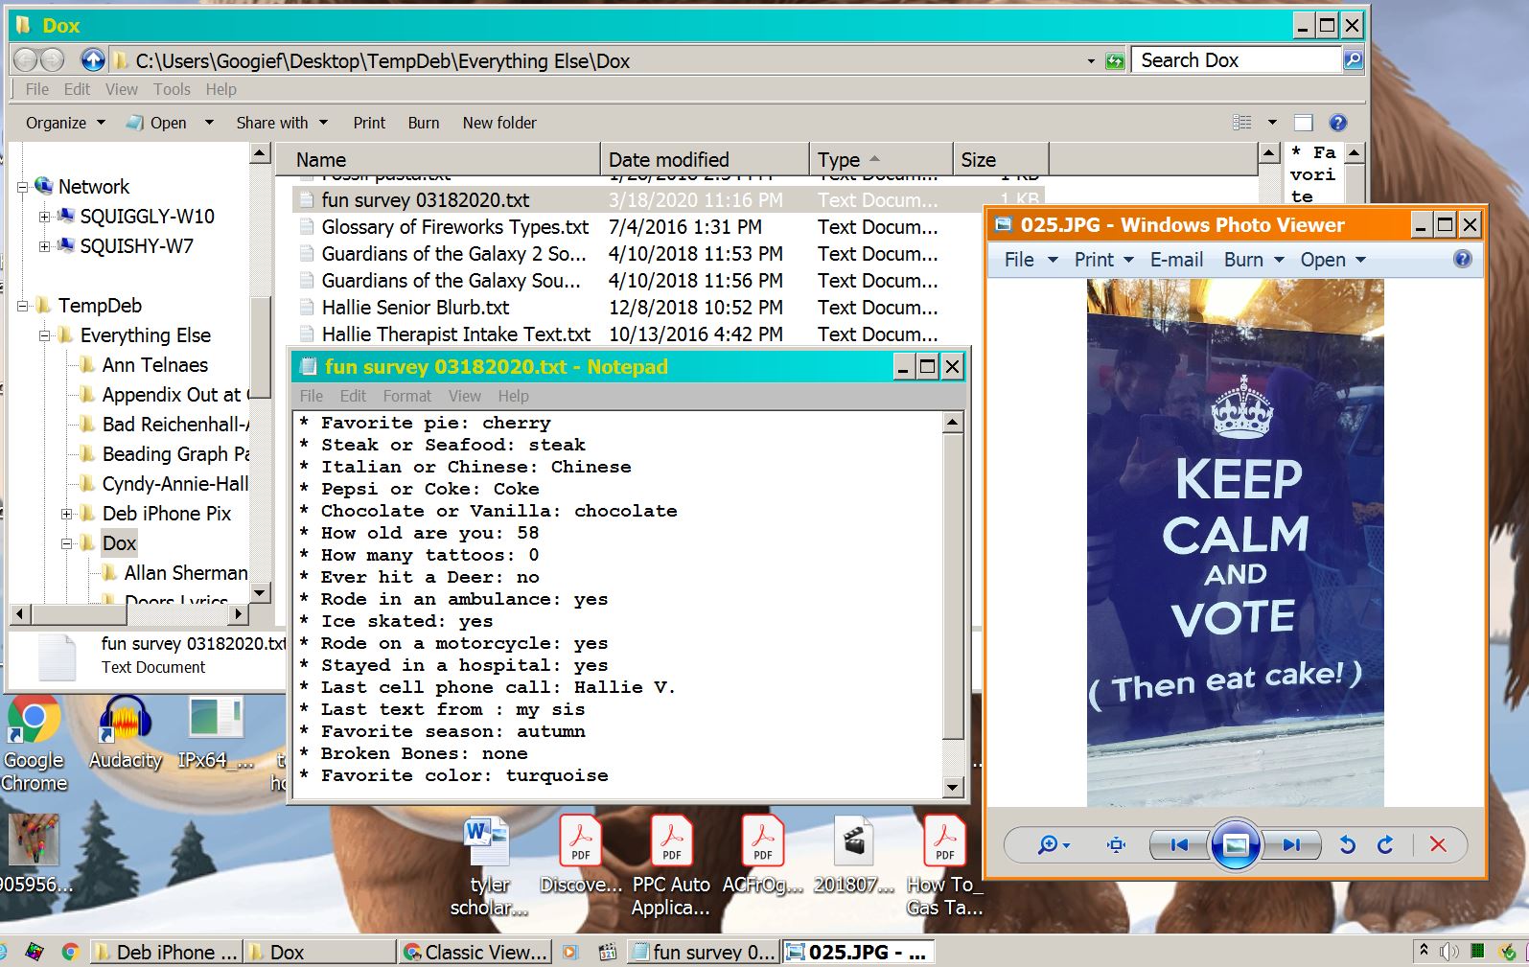This screenshot has height=967, width=1529.
Task: Open the Explorer View menu
Action: [121, 89]
